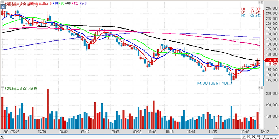Click the 11/15 date label
Viewport: 279px width, 139px height.
pyautogui.click(x=212, y=132)
